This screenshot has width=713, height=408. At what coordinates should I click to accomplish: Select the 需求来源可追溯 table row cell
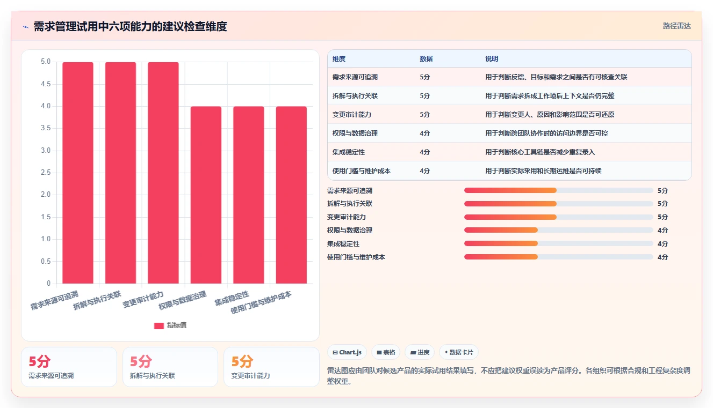[x=355, y=77]
